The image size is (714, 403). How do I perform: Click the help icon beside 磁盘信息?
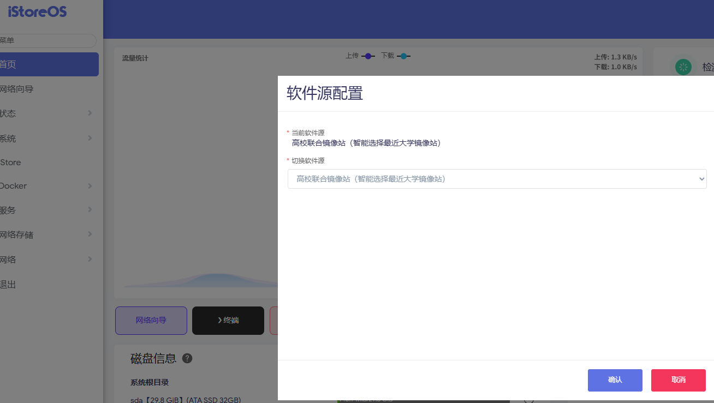pyautogui.click(x=187, y=358)
